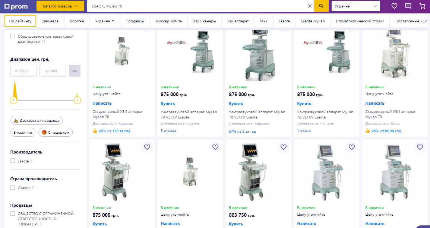Viewport: 430px width, 228px height.
Task: Open '57% из 8 за год' rating link
Action: (243, 131)
